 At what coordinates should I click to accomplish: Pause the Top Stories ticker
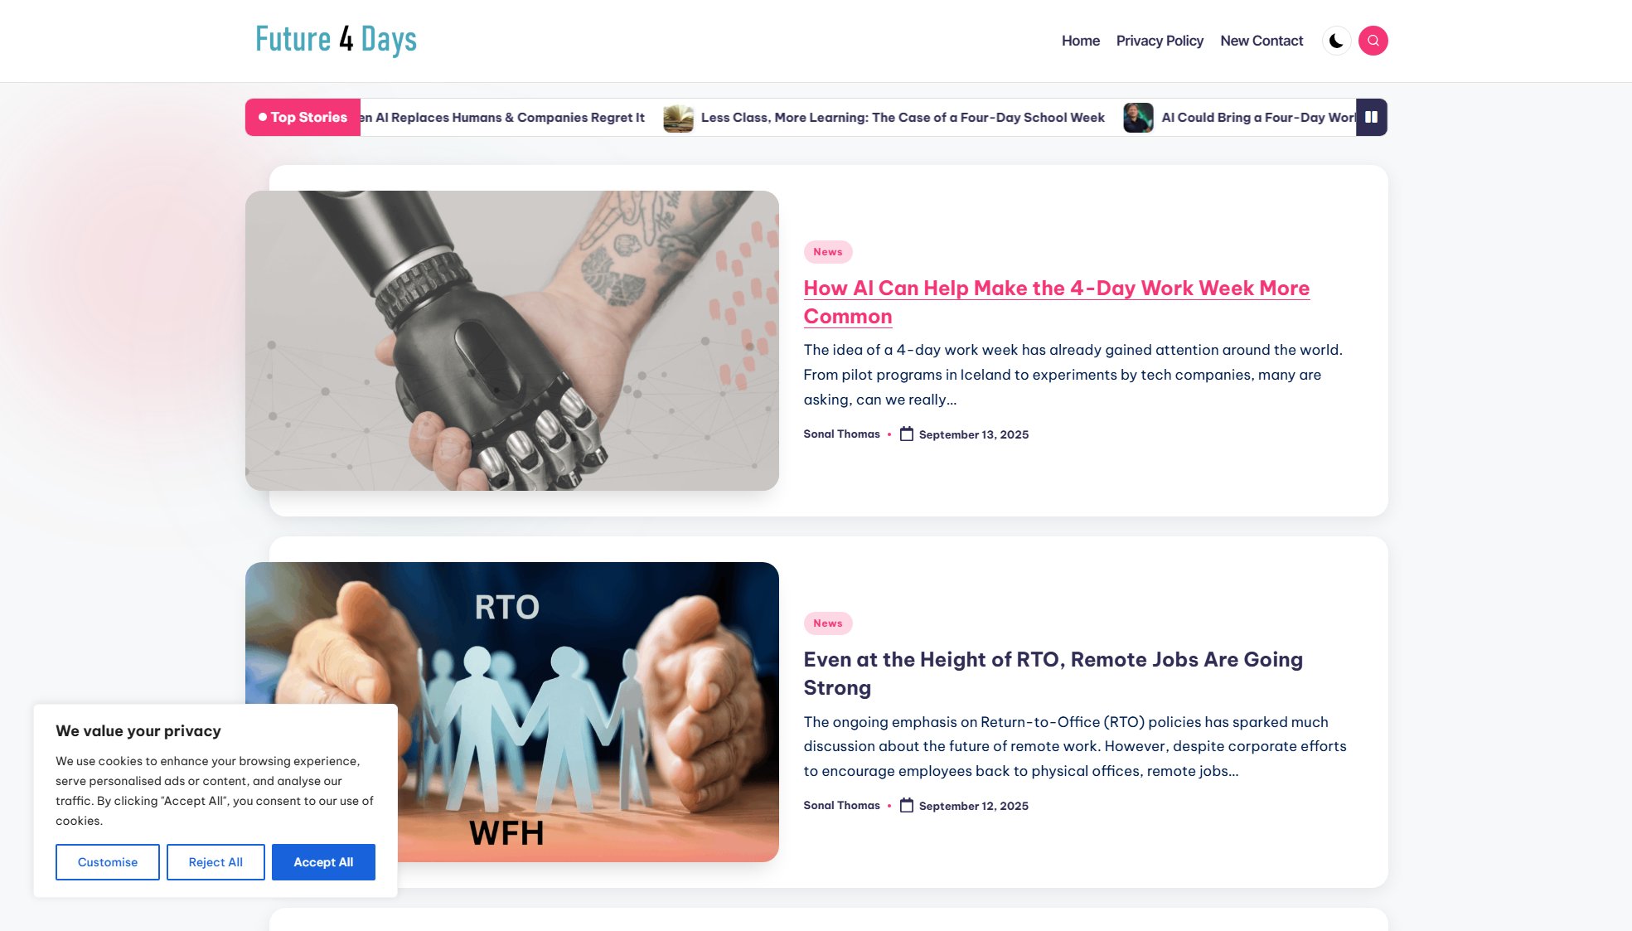click(1372, 117)
